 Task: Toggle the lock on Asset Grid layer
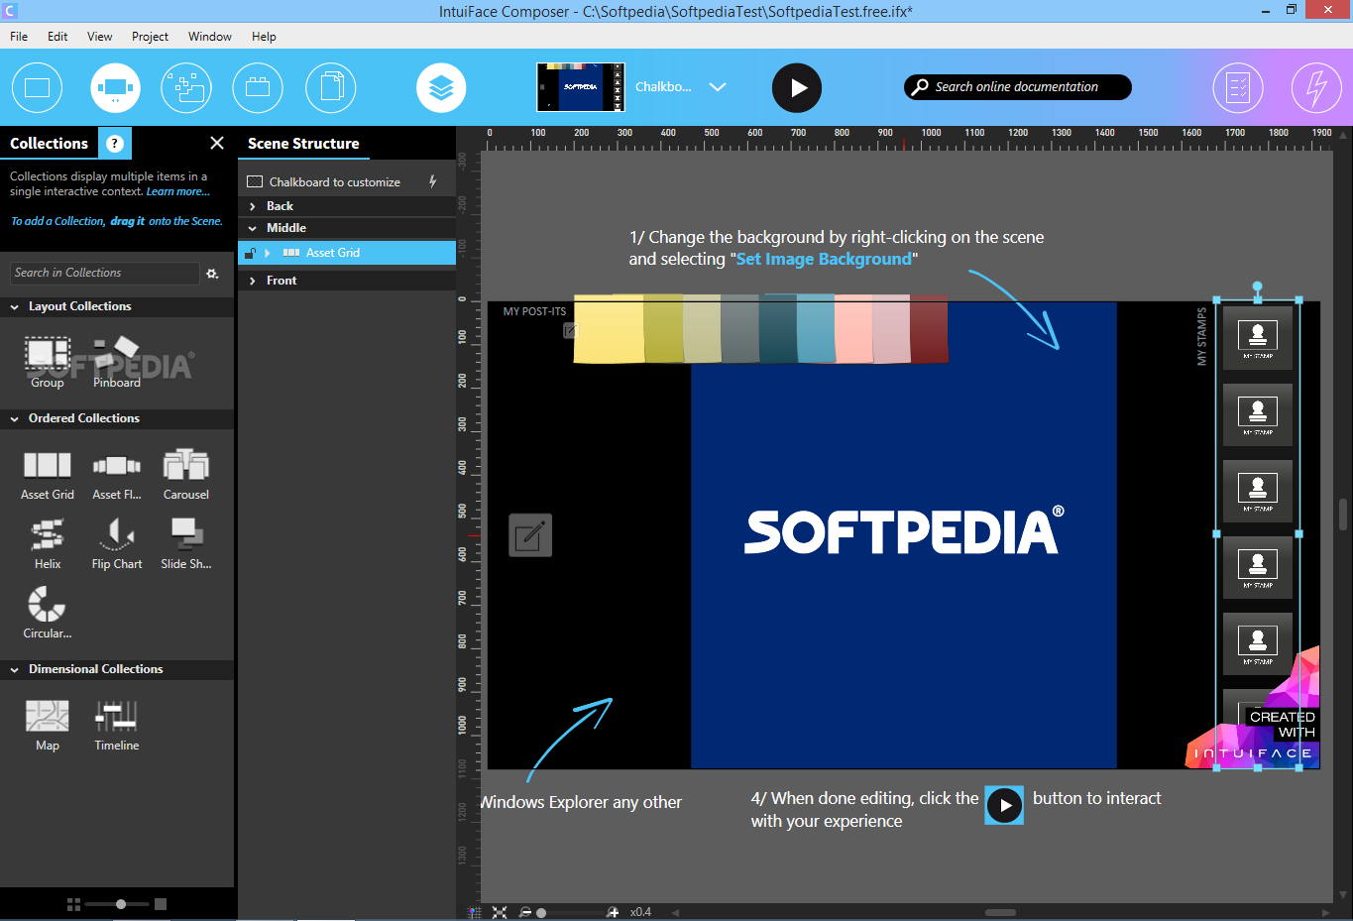(x=251, y=254)
